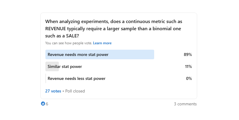Viewport: 239px width, 120px height.
Task: Click the thin bar left of the 0% option
Action: pyautogui.click(x=46, y=78)
